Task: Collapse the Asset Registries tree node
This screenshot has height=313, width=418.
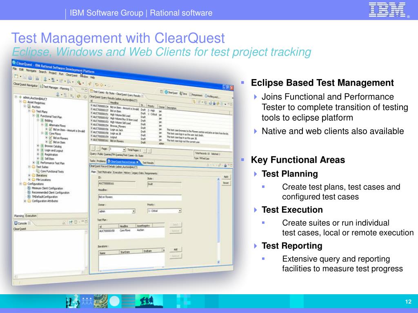Action: coord(20,101)
